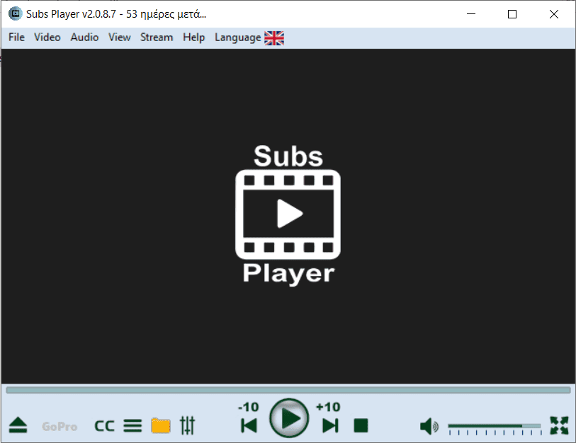The image size is (576, 443).
Task: Click the playback seek bar
Action: point(288,390)
